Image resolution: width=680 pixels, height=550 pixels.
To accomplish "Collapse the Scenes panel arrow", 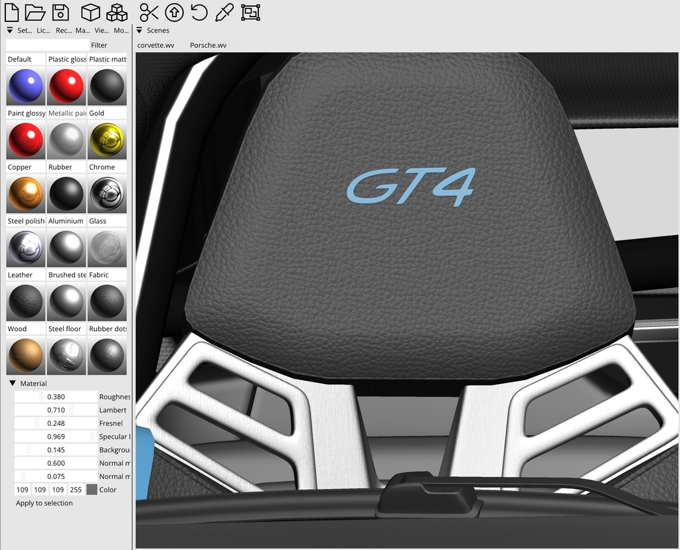I will 139,30.
